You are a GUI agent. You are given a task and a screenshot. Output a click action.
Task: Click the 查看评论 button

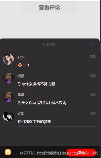[49, 7]
